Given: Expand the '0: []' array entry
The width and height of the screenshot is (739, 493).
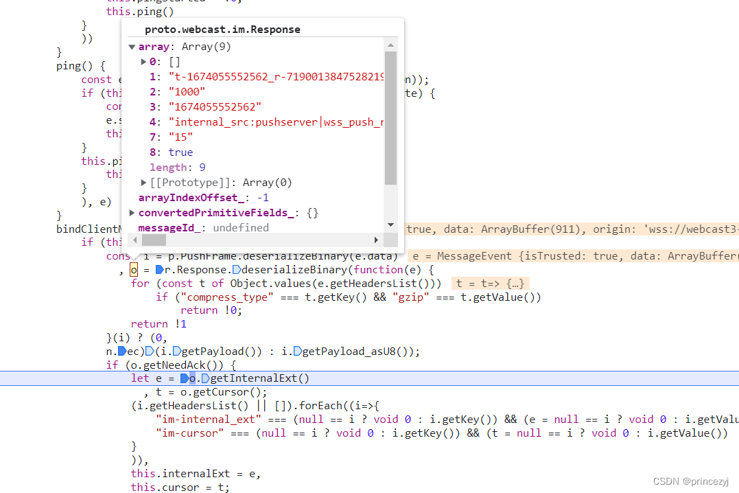Looking at the screenshot, I should click(143, 62).
